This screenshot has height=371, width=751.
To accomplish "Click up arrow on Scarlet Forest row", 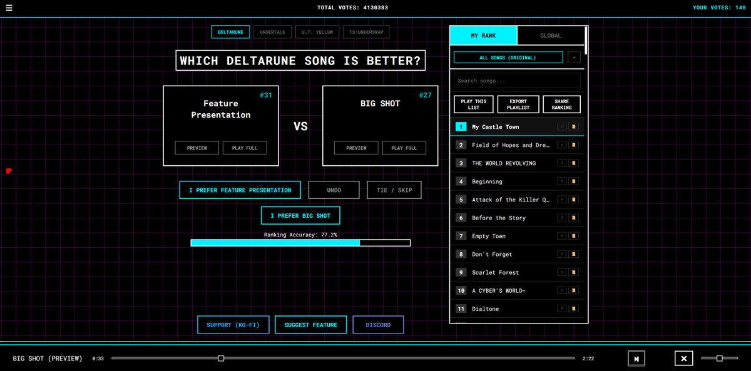I will click(x=562, y=272).
